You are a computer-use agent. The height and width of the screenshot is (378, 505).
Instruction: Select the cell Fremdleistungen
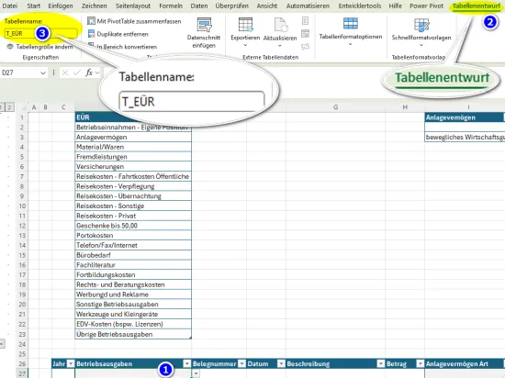pos(133,157)
